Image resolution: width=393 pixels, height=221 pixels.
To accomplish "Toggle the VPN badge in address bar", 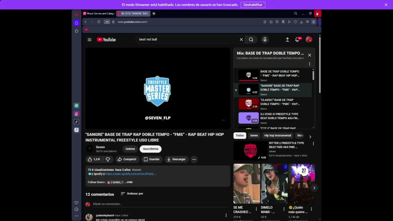I will pos(107,22).
